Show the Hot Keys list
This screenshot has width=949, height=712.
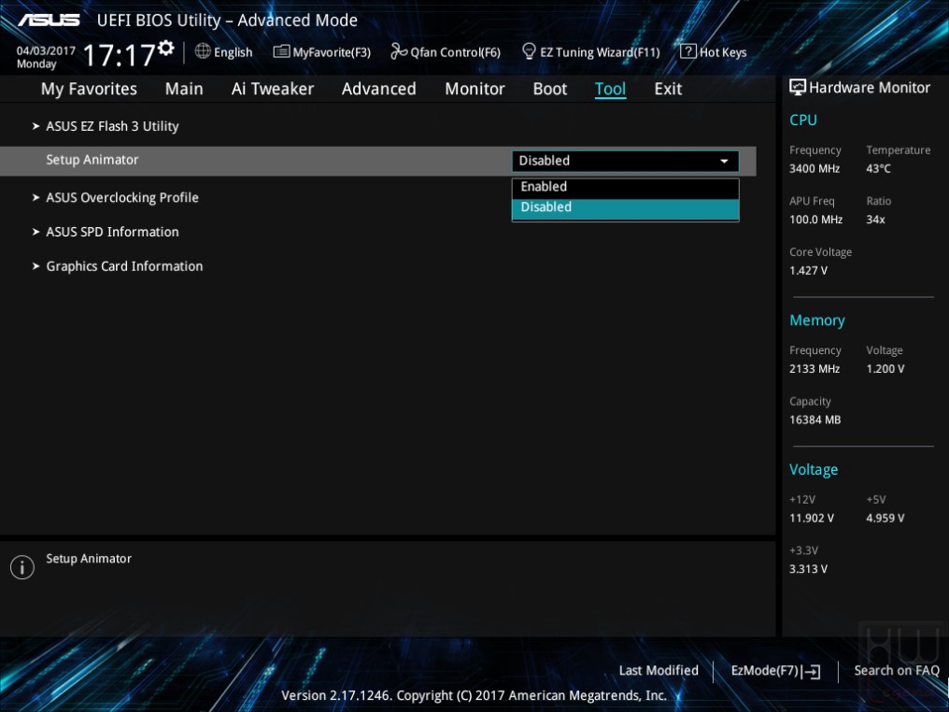(x=714, y=52)
